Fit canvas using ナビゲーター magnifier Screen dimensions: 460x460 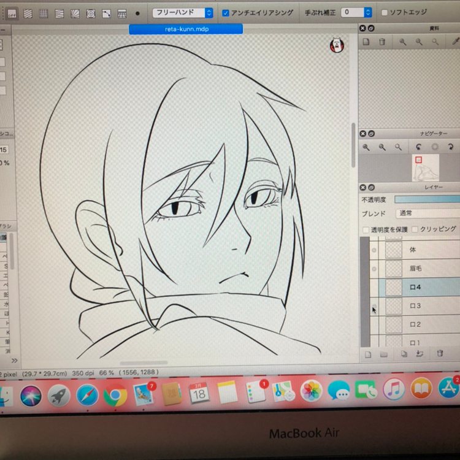click(398, 147)
